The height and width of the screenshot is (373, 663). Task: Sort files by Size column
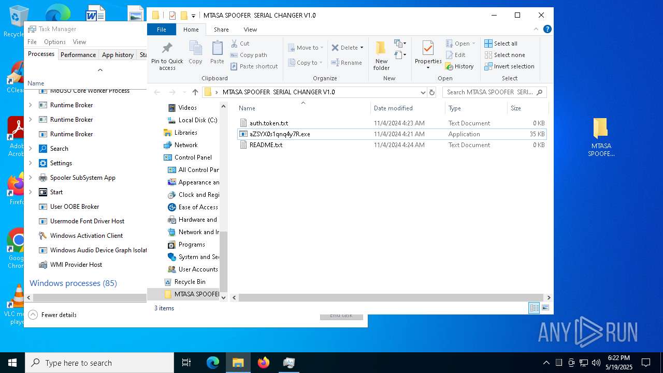[527, 108]
